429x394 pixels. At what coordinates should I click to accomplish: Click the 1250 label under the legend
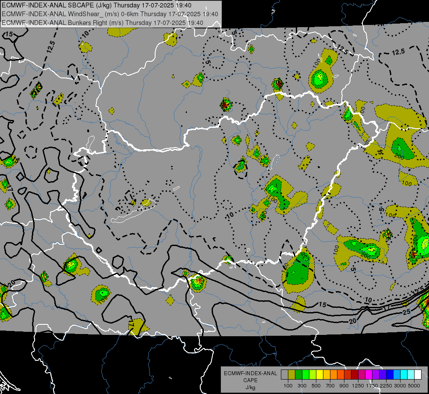(358, 386)
